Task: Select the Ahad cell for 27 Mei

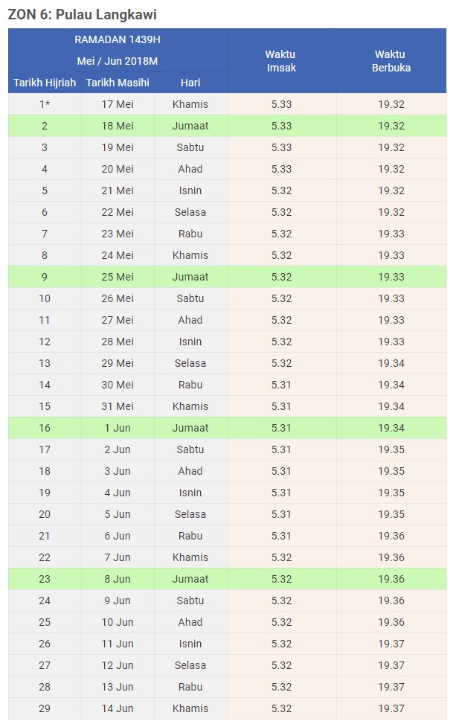Action: point(190,320)
